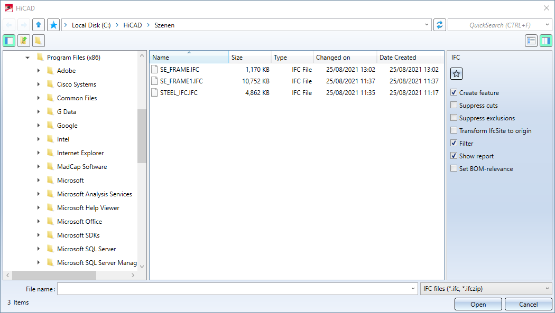This screenshot has height=313, width=555.
Task: Click the tree scroll down arrow
Action: pyautogui.click(x=142, y=267)
